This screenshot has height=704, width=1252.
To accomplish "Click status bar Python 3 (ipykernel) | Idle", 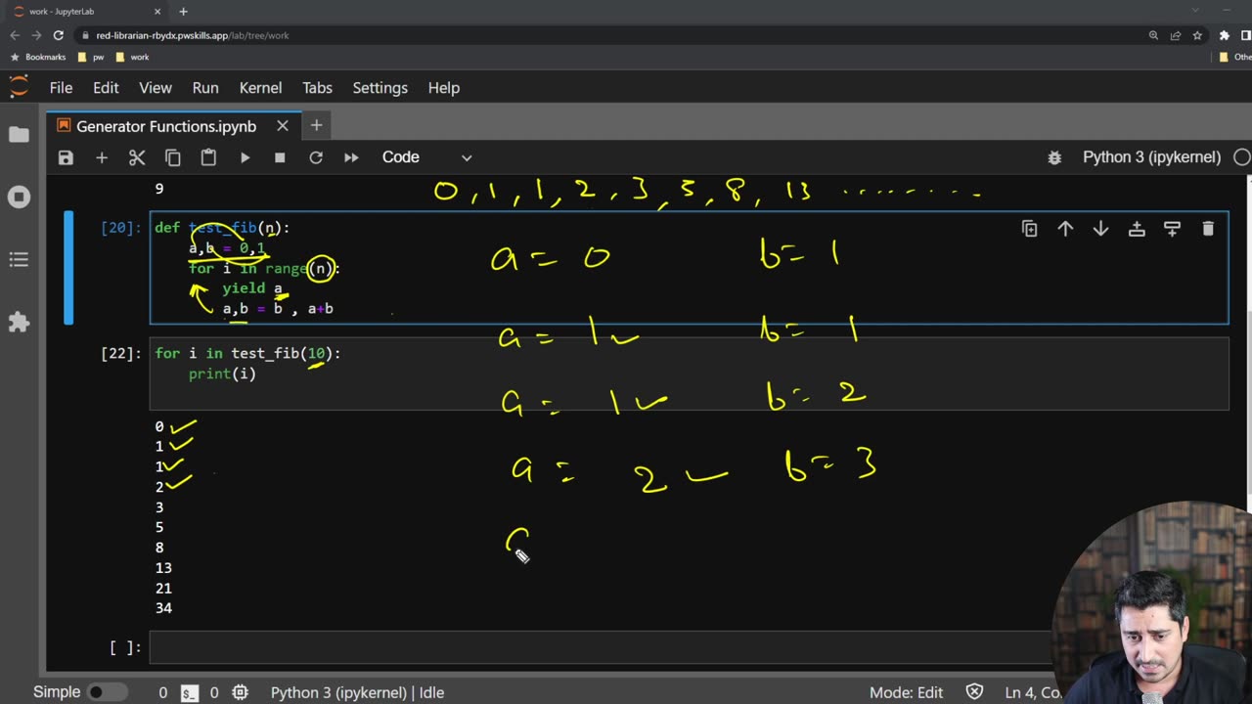I will pyautogui.click(x=357, y=692).
